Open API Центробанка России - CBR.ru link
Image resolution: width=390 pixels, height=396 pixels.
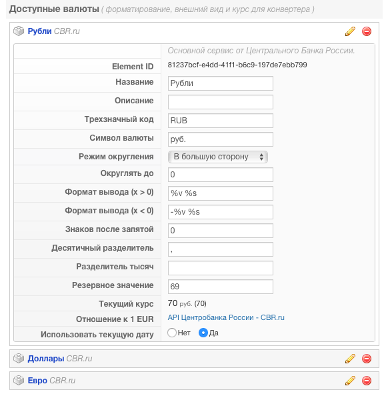[226, 317]
